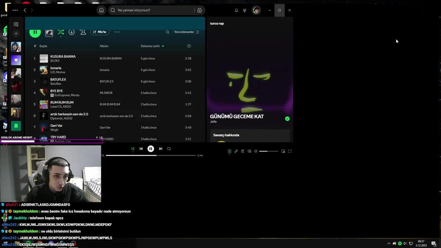The image size is (441, 248).
Task: Seek on the song progress bar
Action: pos(151,155)
